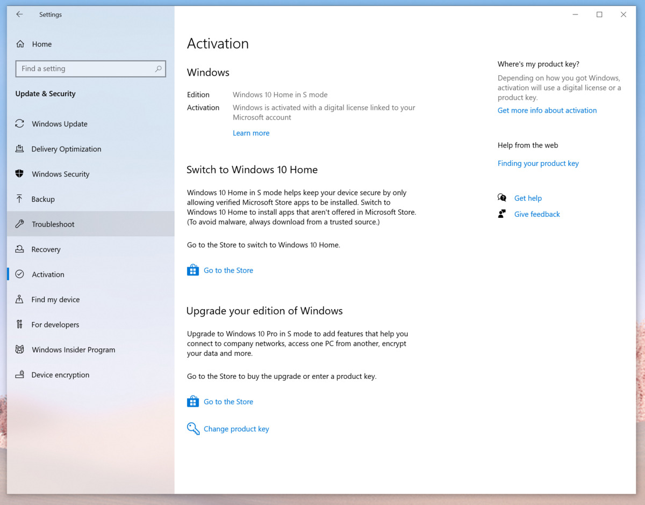645x505 pixels.
Task: Click the back arrow in Settings header
Action: click(19, 14)
